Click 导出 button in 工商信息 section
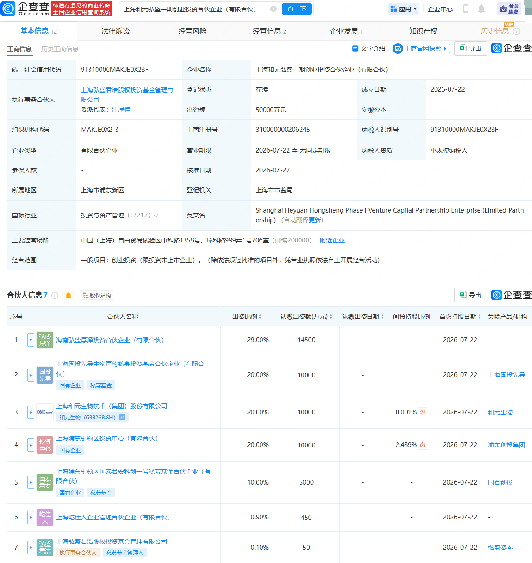 tap(470, 48)
